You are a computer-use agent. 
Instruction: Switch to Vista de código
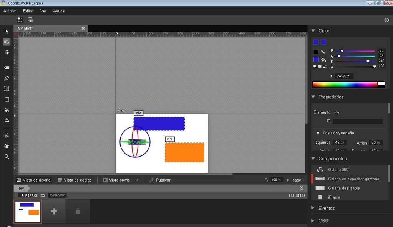pyautogui.click(x=75, y=180)
